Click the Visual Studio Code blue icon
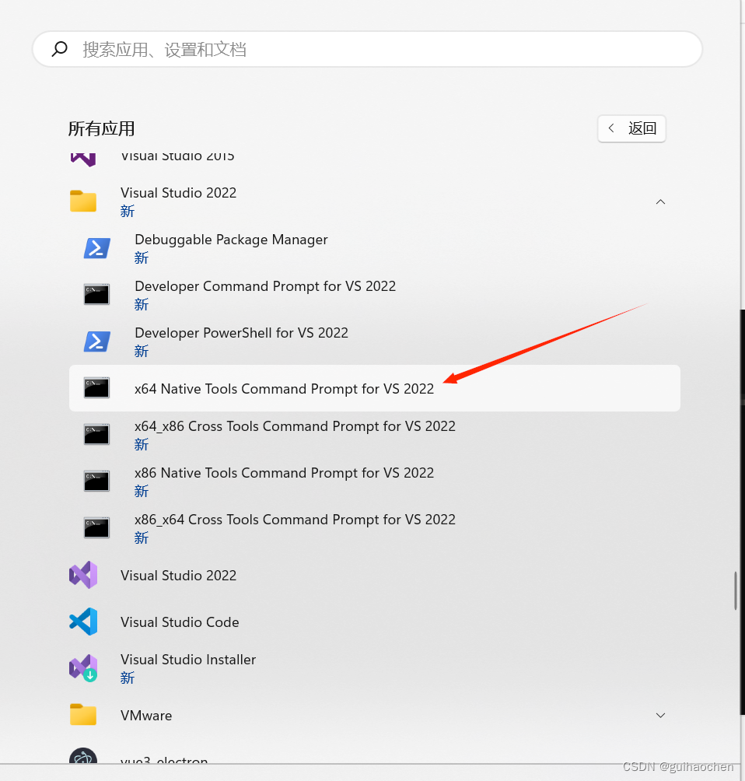745x781 pixels. tap(83, 622)
